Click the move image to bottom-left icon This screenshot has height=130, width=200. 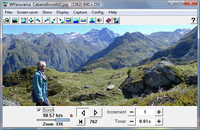[54, 20]
